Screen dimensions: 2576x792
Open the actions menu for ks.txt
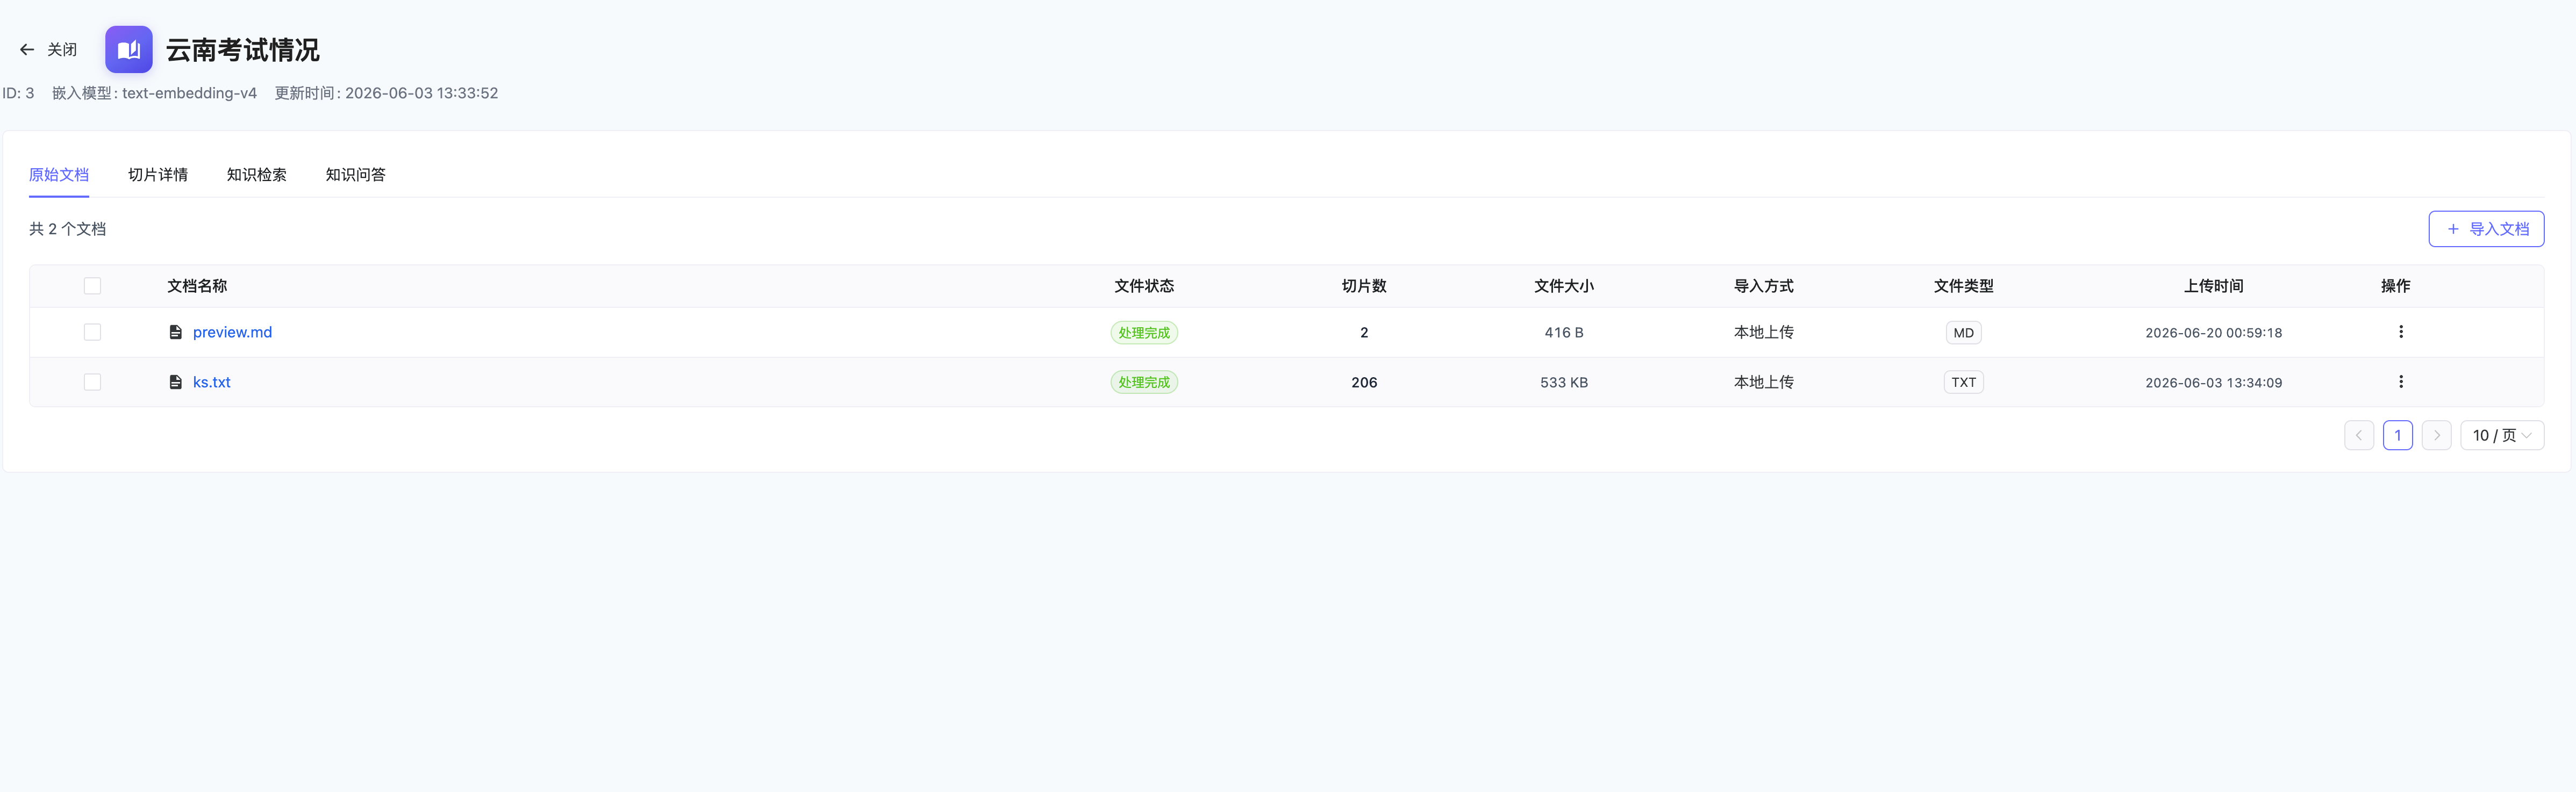[2400, 382]
